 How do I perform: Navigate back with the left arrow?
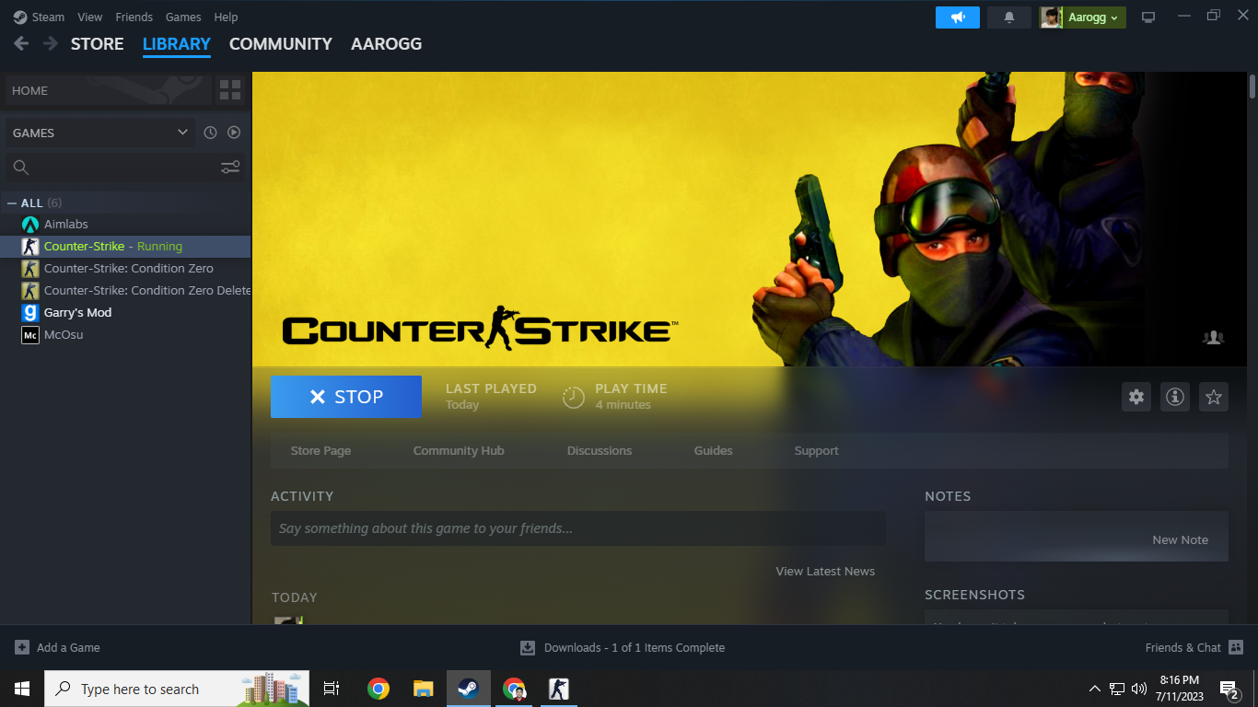21,44
